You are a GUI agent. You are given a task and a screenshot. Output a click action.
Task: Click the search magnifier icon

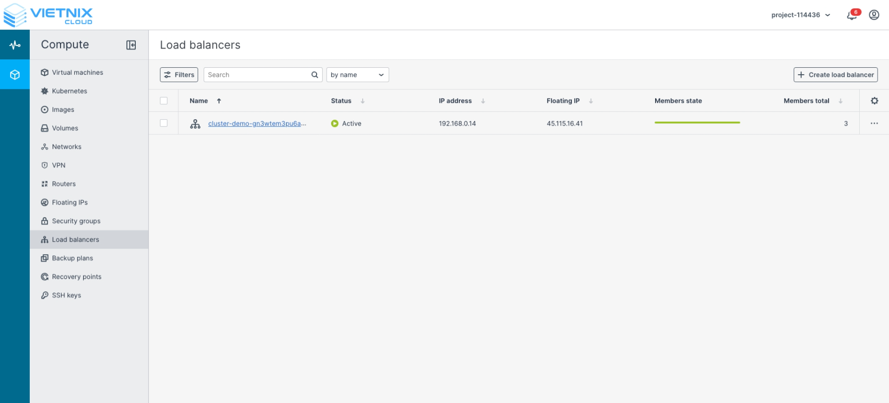(x=314, y=75)
